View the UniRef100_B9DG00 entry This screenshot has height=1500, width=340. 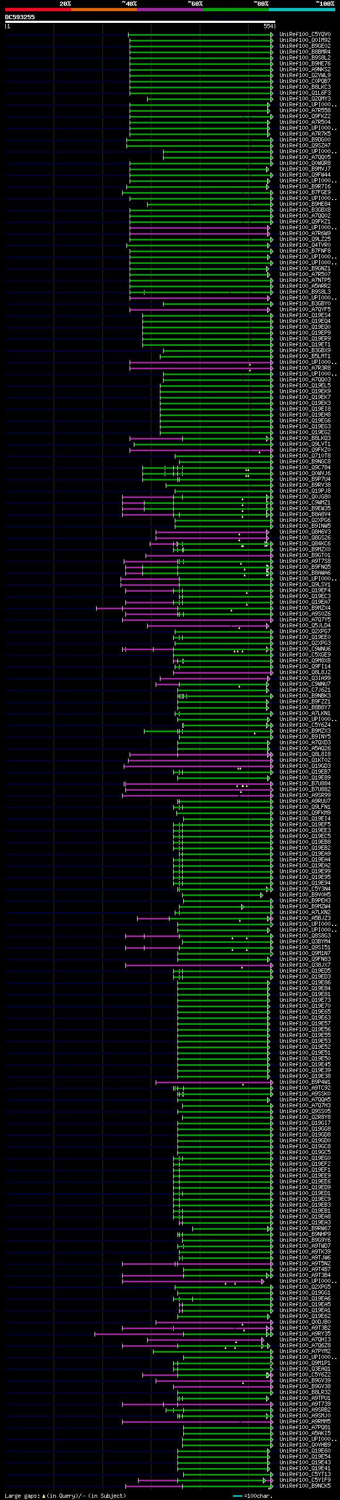304,140
